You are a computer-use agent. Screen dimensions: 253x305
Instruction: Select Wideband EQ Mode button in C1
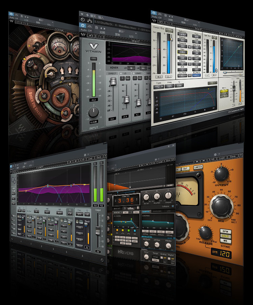coord(182,76)
